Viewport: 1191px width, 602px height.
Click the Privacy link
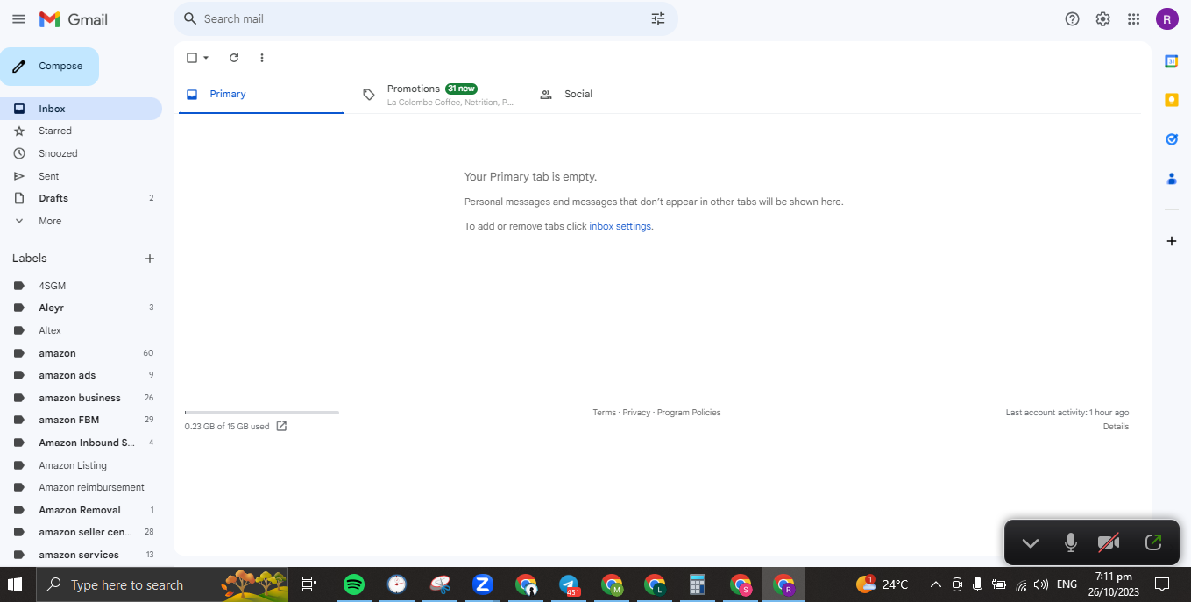click(636, 413)
